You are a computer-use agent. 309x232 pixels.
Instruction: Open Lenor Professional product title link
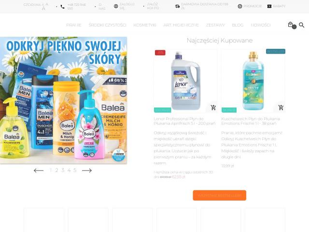tap(184, 121)
